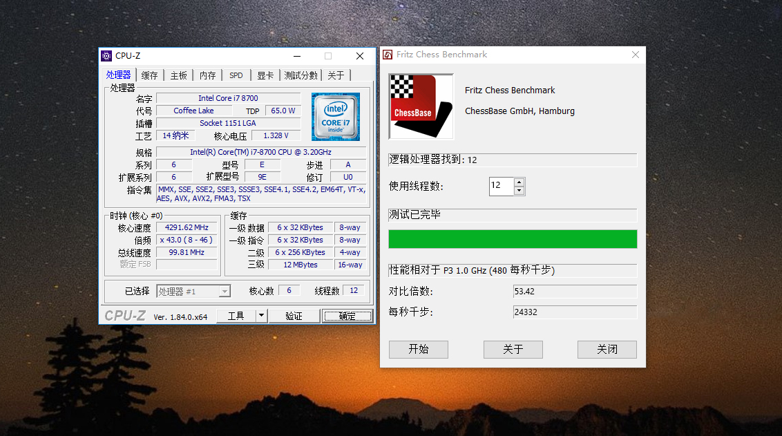Screen dimensions: 782x436
Task: Click the Fritz Chess Benchmark title icon
Action: pos(388,55)
